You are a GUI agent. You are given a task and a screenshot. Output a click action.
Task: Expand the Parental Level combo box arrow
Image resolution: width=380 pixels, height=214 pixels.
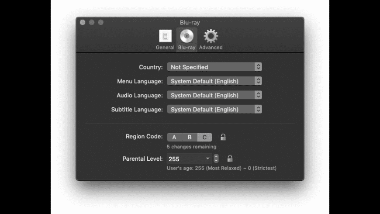coord(208,159)
